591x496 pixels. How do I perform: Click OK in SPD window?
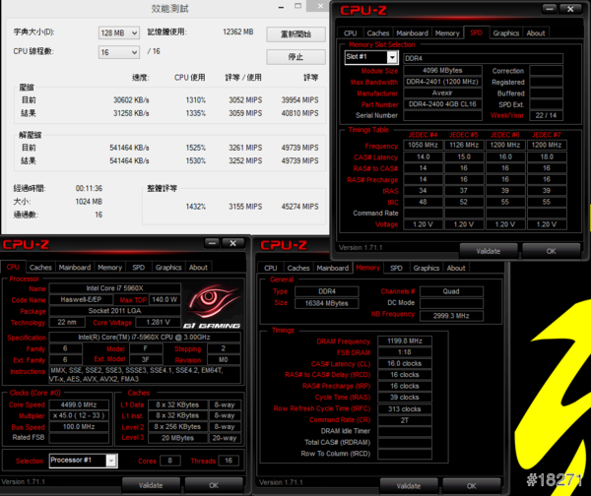coord(551,251)
